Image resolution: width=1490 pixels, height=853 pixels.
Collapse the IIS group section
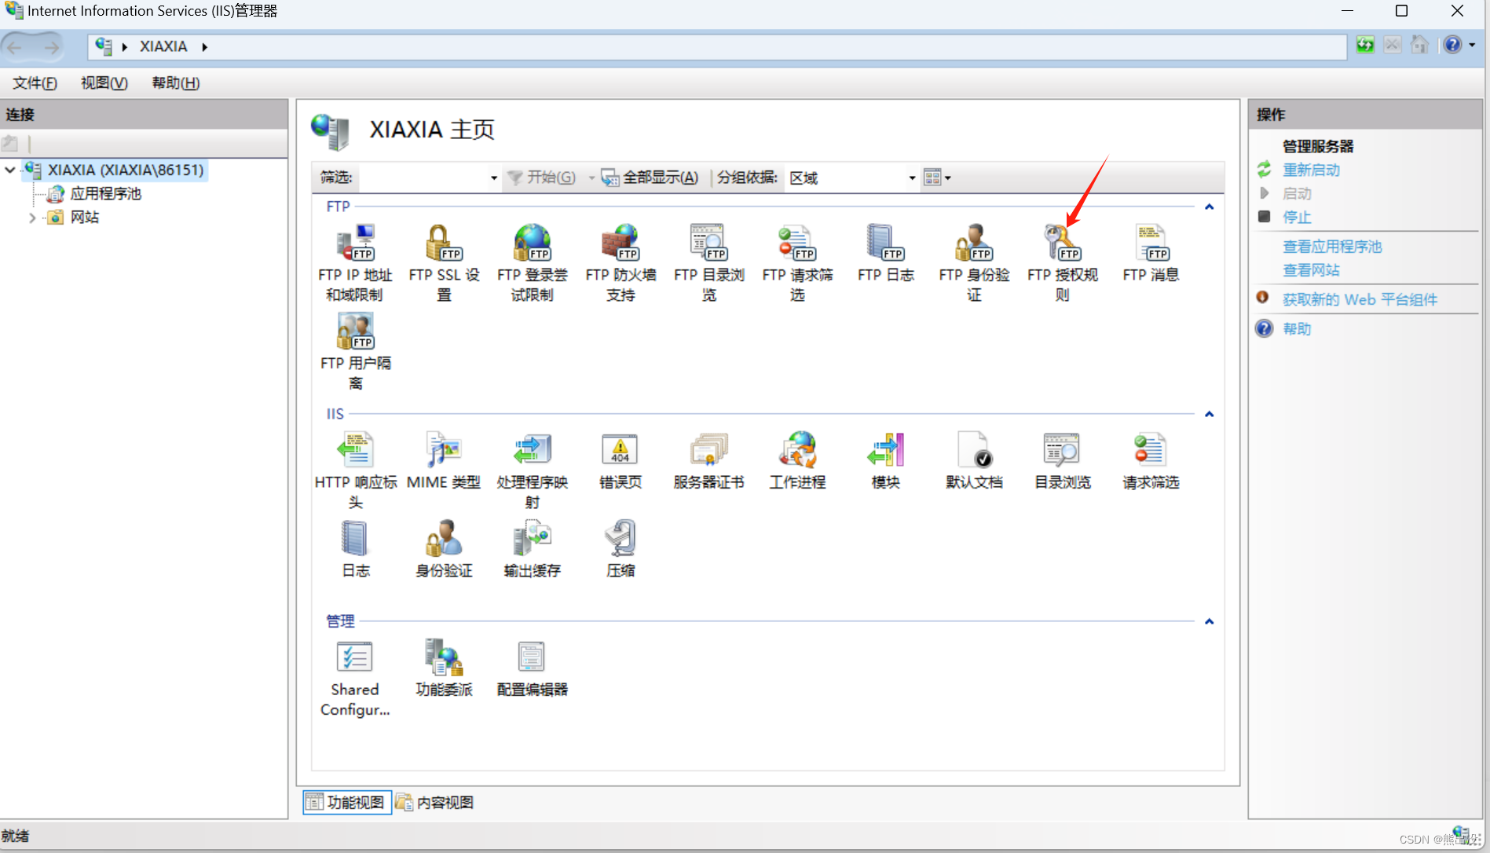click(x=1209, y=414)
